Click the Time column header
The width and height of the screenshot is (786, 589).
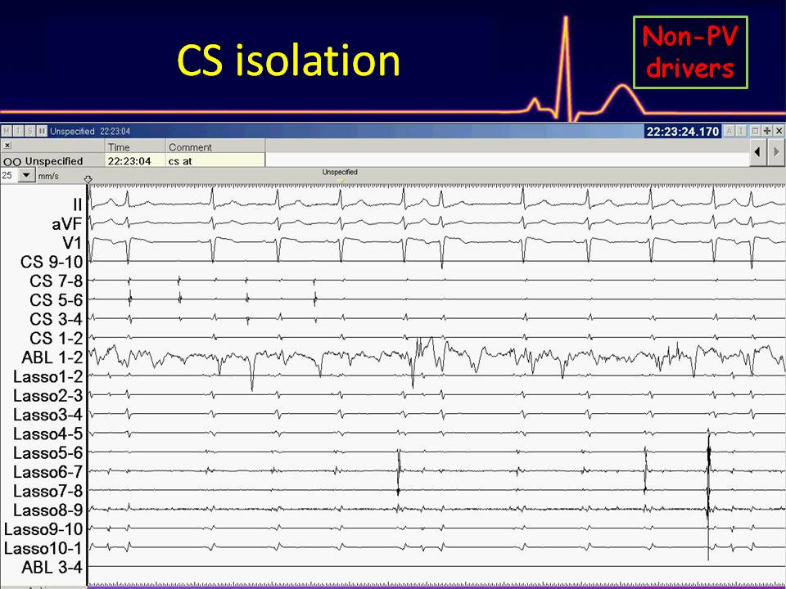119,147
